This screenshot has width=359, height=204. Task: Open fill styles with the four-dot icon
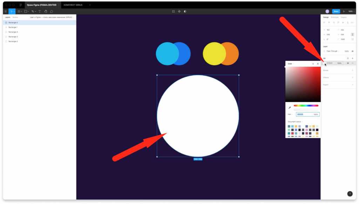pos(348,58)
